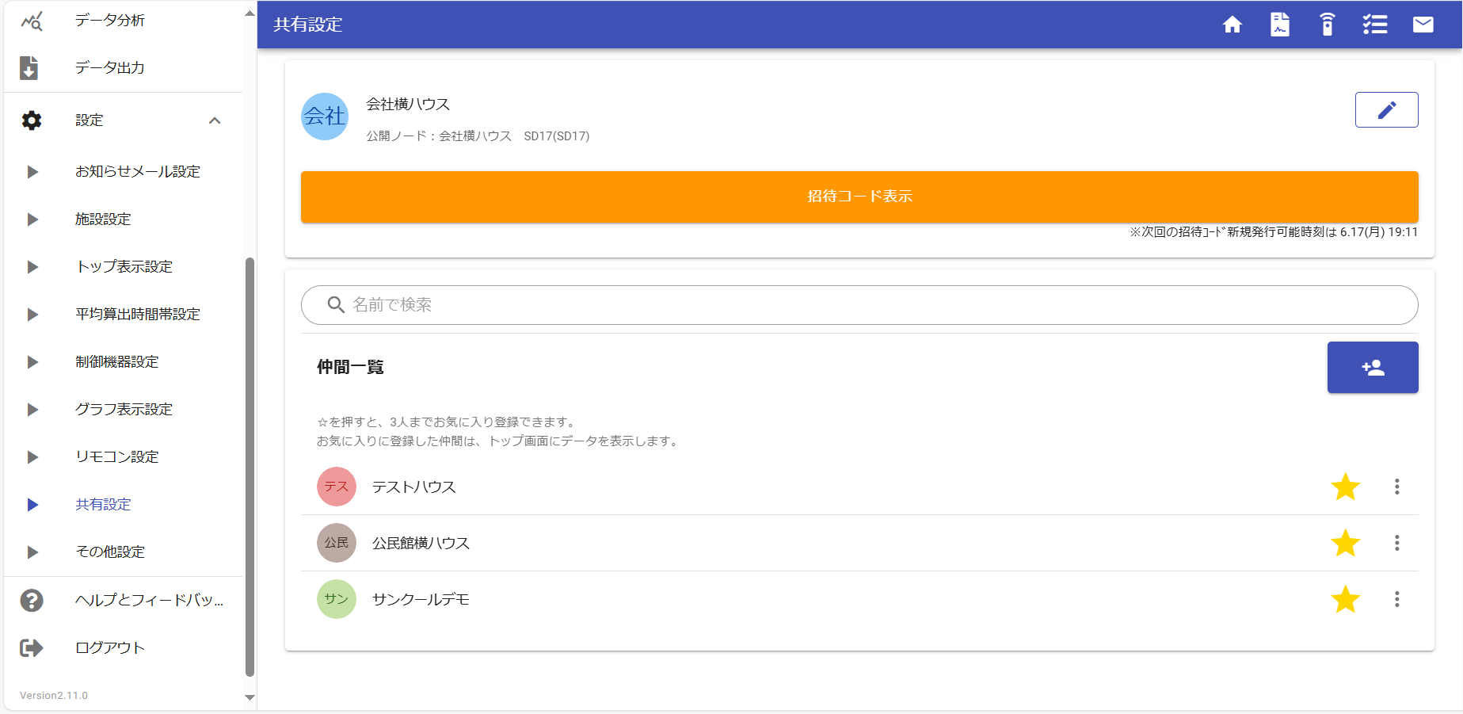Open the home icon in header
The height and width of the screenshot is (714, 1463).
tap(1233, 25)
